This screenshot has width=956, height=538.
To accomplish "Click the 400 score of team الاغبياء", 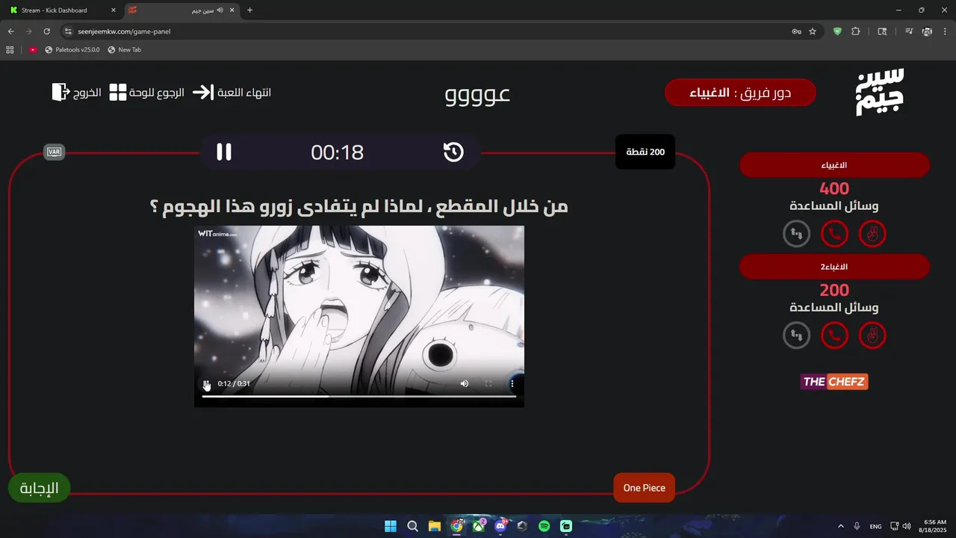I will [x=834, y=189].
